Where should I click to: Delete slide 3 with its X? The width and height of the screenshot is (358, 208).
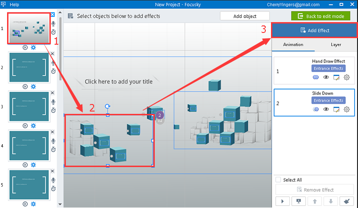coord(53,93)
